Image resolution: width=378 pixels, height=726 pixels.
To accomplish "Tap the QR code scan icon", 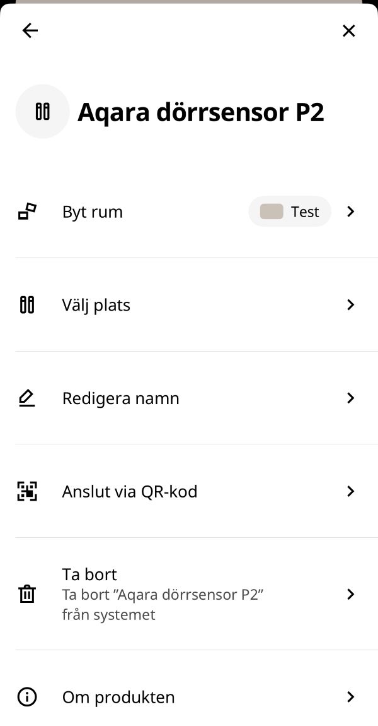I will tap(27, 491).
